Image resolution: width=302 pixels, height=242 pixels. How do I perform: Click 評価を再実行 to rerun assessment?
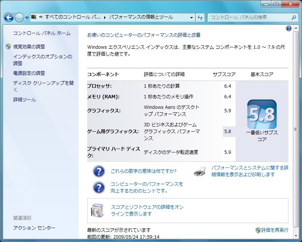(x=275, y=230)
